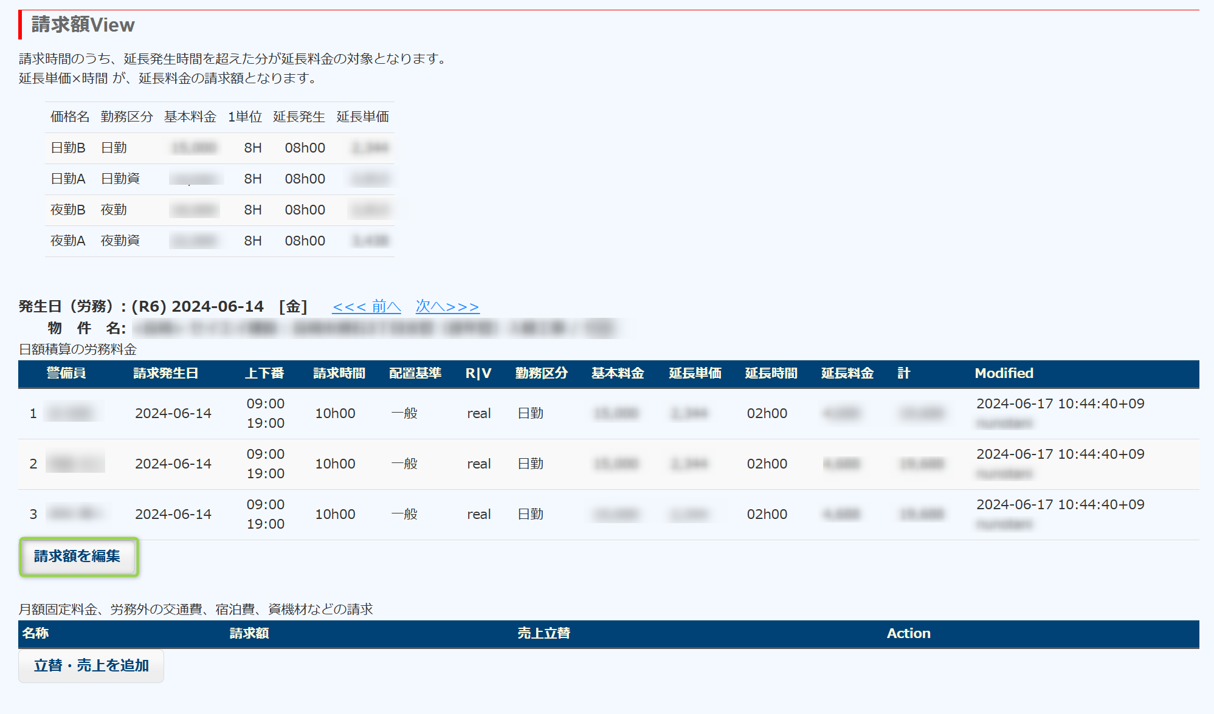Click the 延長料金 column header
Image resolution: width=1214 pixels, height=714 pixels.
click(x=847, y=373)
